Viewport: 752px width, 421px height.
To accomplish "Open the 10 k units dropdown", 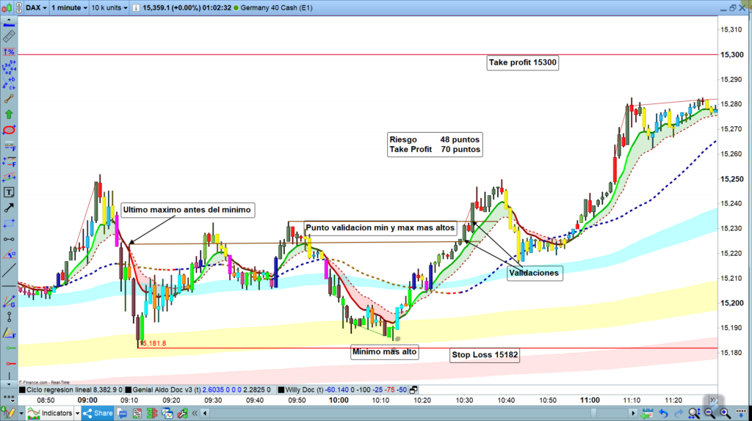I will click(110, 8).
